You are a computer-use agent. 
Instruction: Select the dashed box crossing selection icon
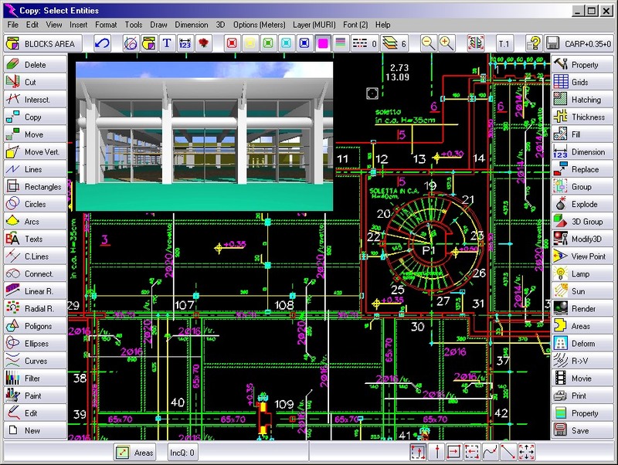pos(472,452)
